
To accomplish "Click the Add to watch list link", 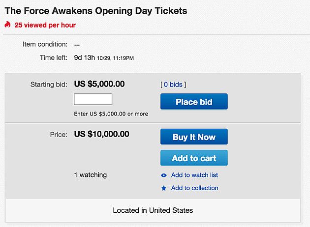I will 194,175.
